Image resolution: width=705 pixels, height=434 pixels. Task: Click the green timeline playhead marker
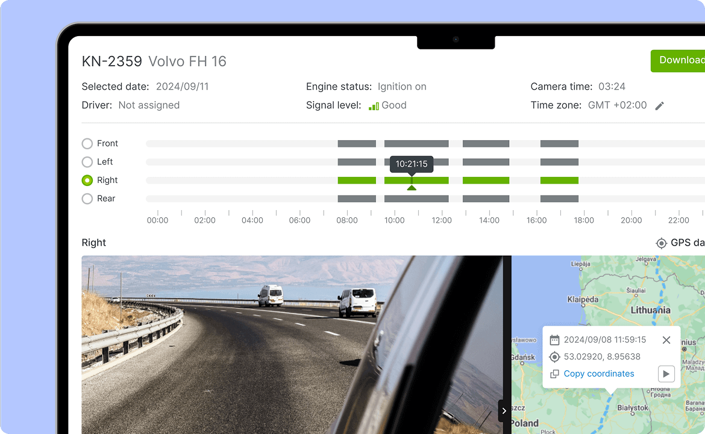[412, 187]
